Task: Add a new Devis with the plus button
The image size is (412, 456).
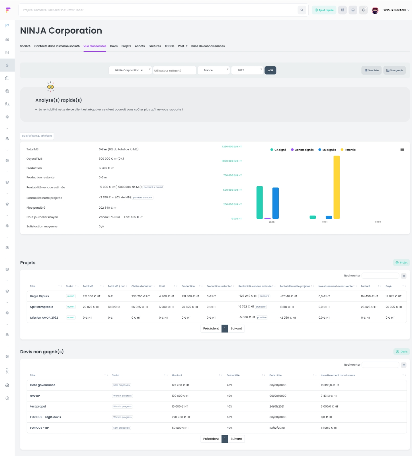Action: pyautogui.click(x=401, y=352)
